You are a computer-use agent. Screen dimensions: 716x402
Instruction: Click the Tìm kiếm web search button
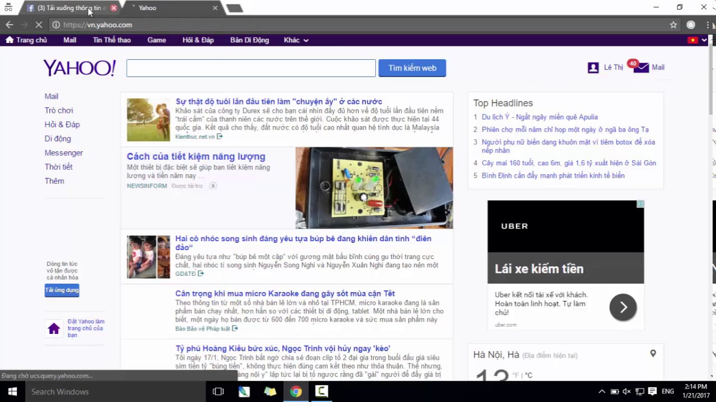[412, 68]
